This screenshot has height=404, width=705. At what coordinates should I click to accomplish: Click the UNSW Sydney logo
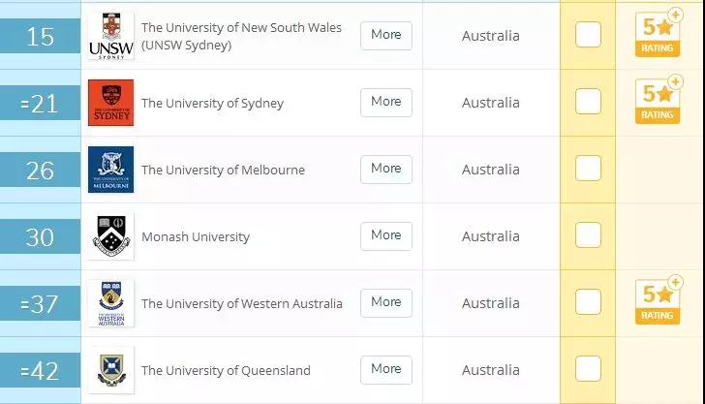(110, 36)
